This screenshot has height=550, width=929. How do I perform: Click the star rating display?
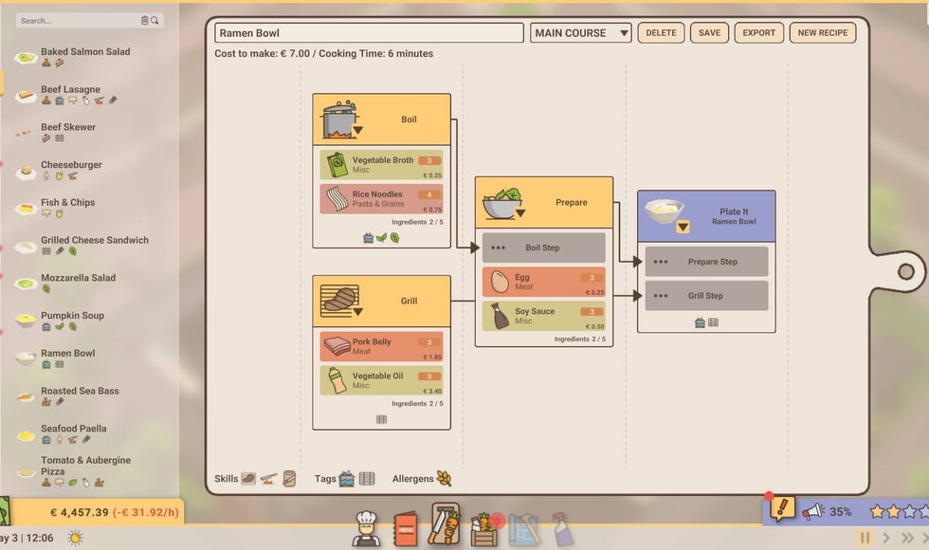point(898,511)
